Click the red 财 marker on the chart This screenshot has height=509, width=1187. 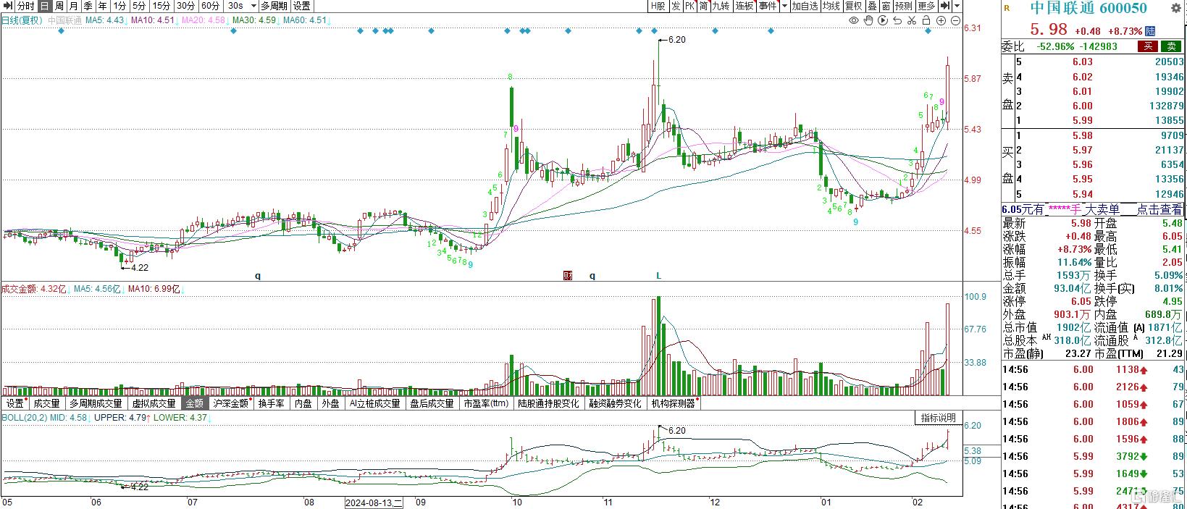click(567, 276)
